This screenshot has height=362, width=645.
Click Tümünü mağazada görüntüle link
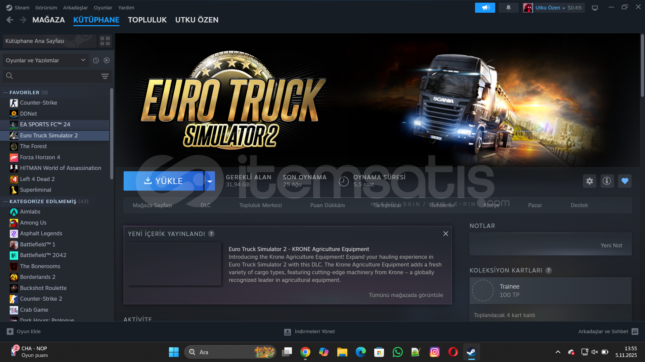click(405, 295)
